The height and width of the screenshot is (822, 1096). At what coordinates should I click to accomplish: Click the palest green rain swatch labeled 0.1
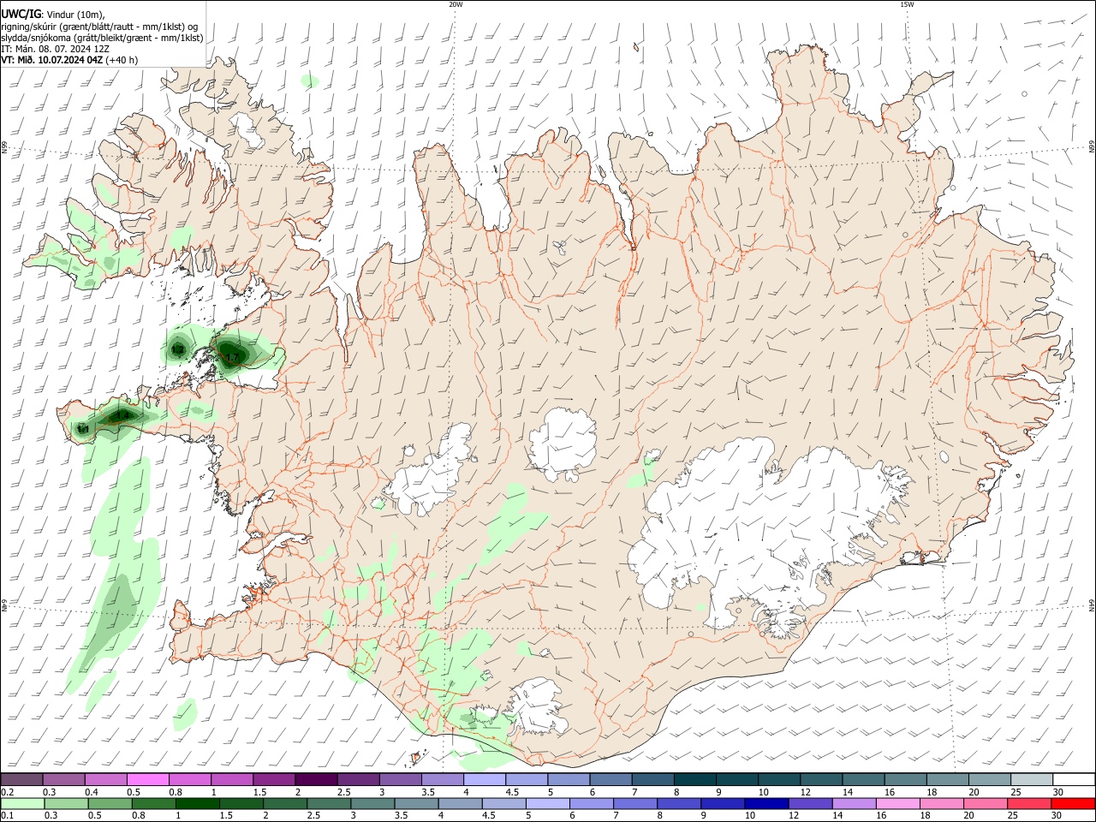pyautogui.click(x=22, y=803)
